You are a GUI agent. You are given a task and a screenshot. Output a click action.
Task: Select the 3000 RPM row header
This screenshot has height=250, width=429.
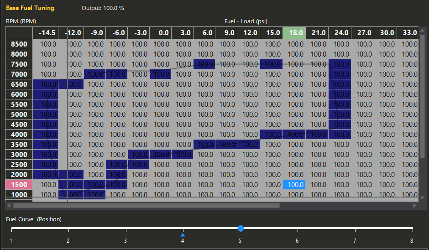(x=19, y=155)
